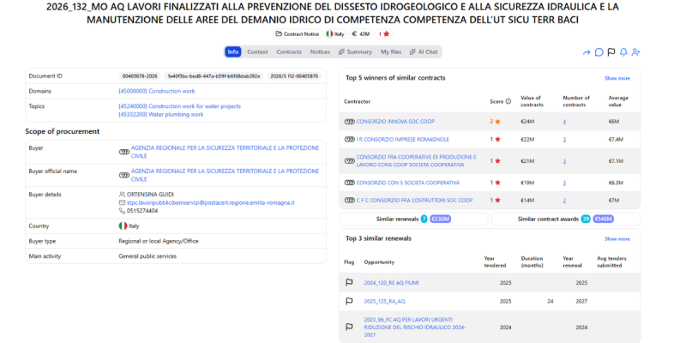Click the flag icon beside the tabs
The width and height of the screenshot is (686, 343).
[x=611, y=52]
